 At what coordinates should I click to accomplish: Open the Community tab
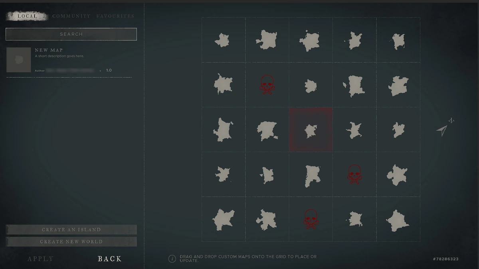coord(71,16)
